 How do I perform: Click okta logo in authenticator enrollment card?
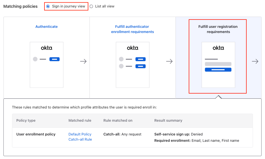pos(132,48)
